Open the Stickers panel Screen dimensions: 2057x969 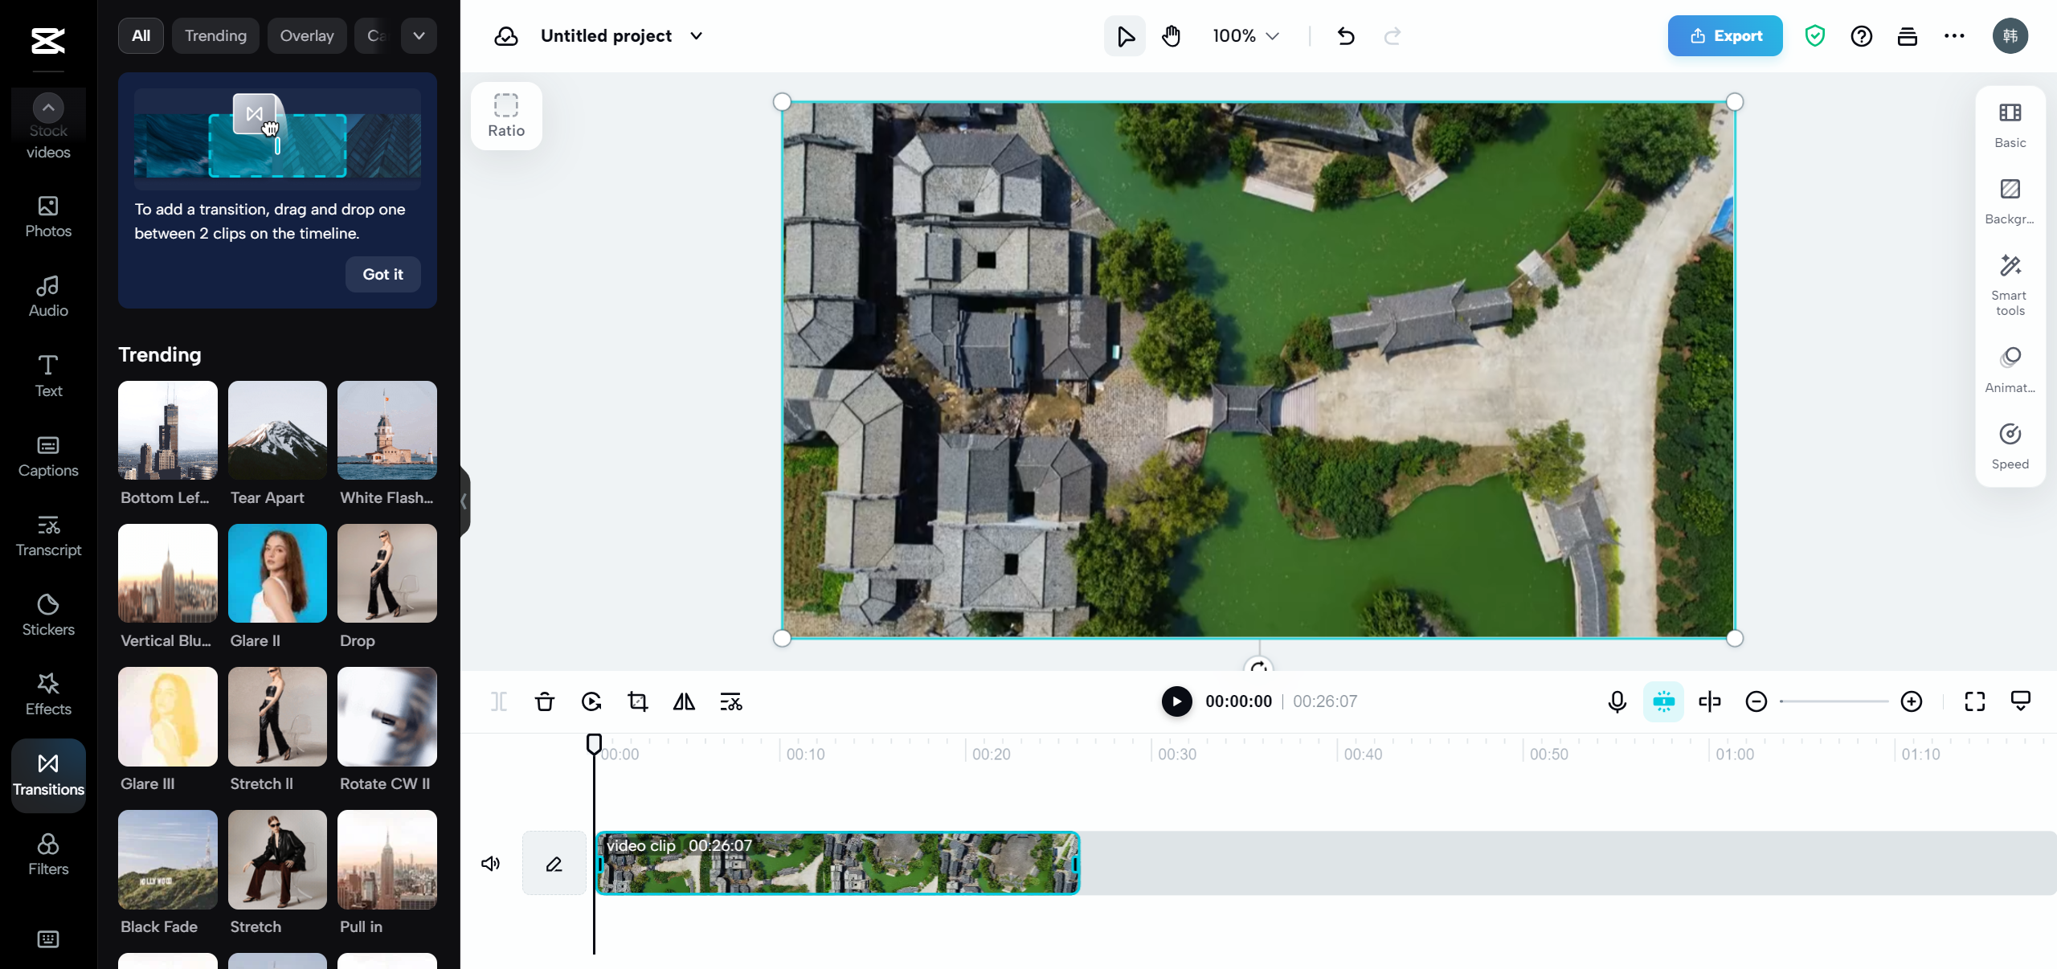click(x=47, y=614)
